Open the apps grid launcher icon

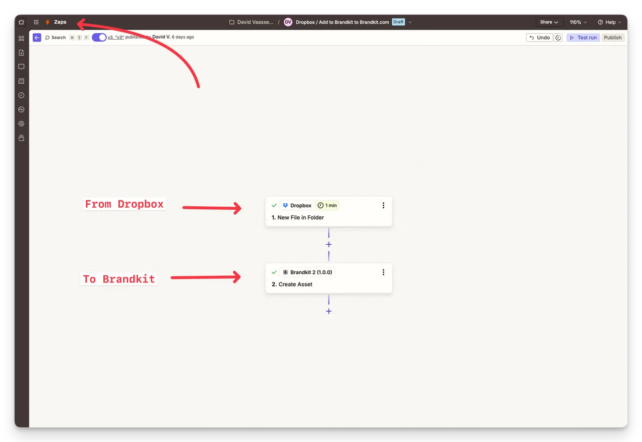click(x=36, y=22)
